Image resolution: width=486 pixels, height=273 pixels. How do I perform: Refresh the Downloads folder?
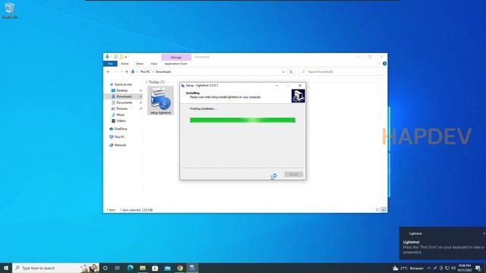point(291,72)
